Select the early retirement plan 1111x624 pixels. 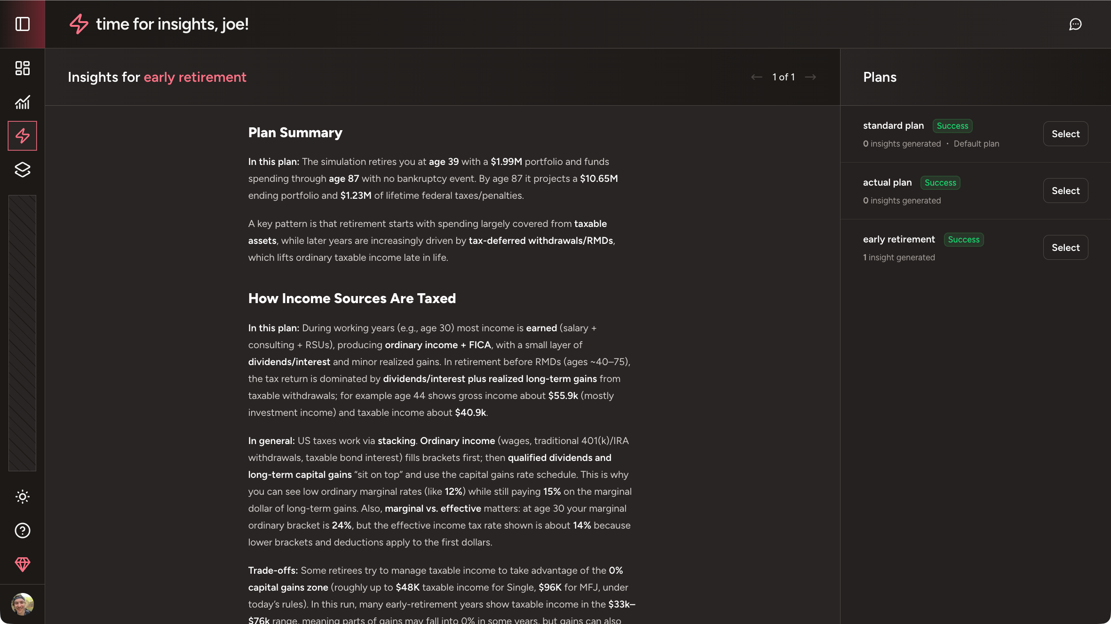1065,247
